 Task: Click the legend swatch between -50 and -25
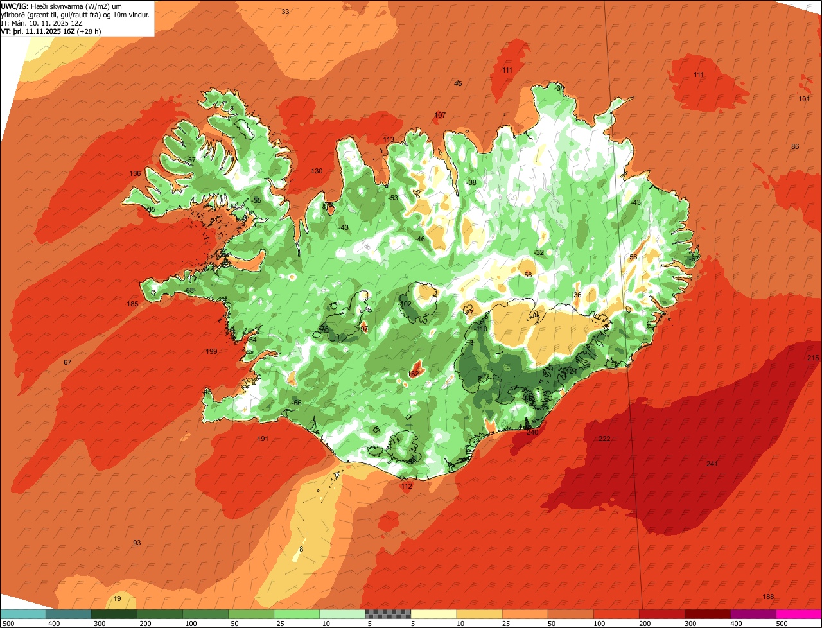coord(250,614)
